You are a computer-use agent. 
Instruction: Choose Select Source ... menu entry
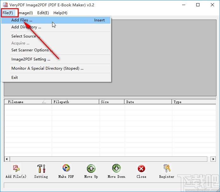(x=56, y=36)
